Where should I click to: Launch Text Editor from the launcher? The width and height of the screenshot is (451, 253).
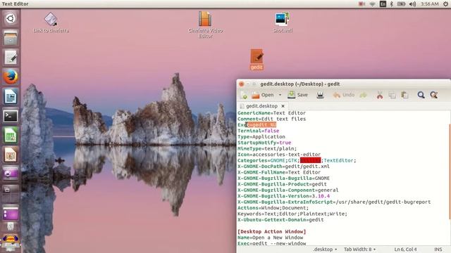click(x=11, y=58)
